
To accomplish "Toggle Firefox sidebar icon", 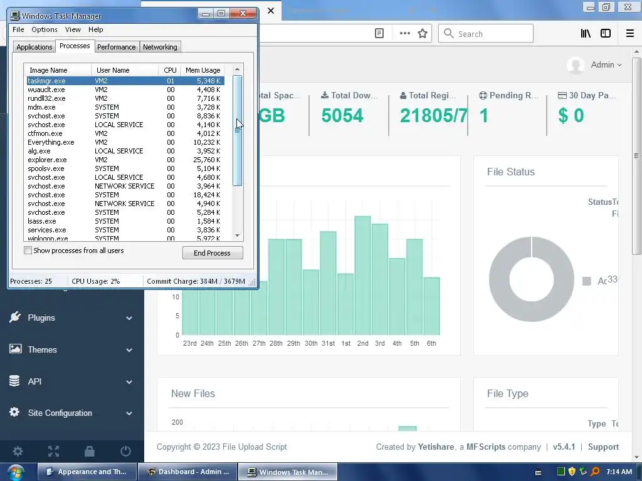I will 606,33.
